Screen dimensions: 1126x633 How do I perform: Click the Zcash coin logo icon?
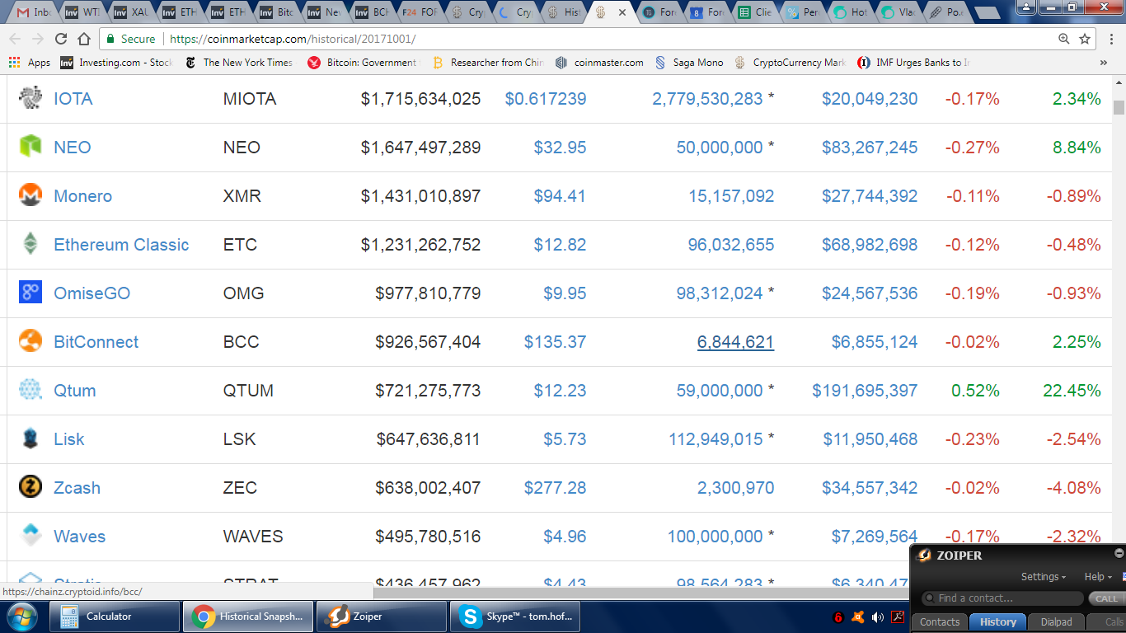click(x=30, y=487)
